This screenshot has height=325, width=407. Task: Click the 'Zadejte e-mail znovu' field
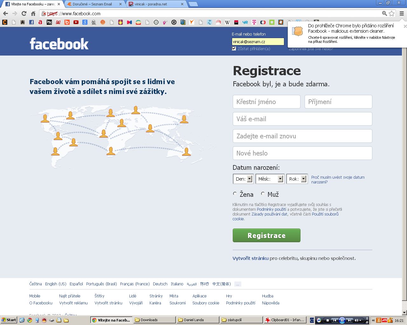pyautogui.click(x=302, y=136)
